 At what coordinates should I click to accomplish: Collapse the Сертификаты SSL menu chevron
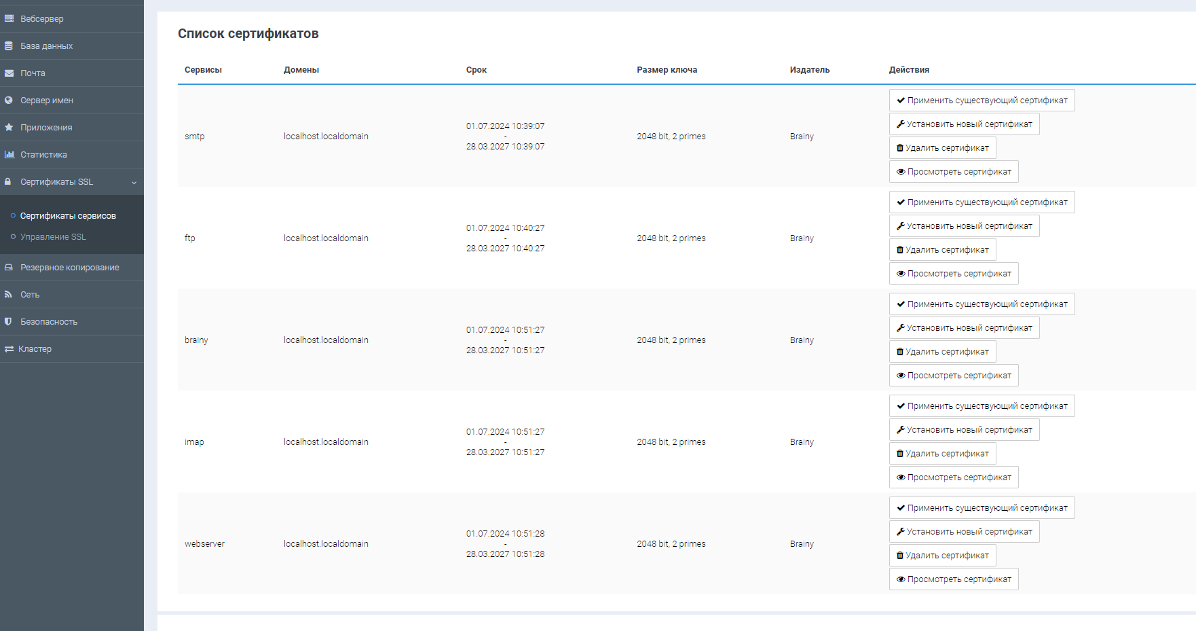[x=134, y=182]
